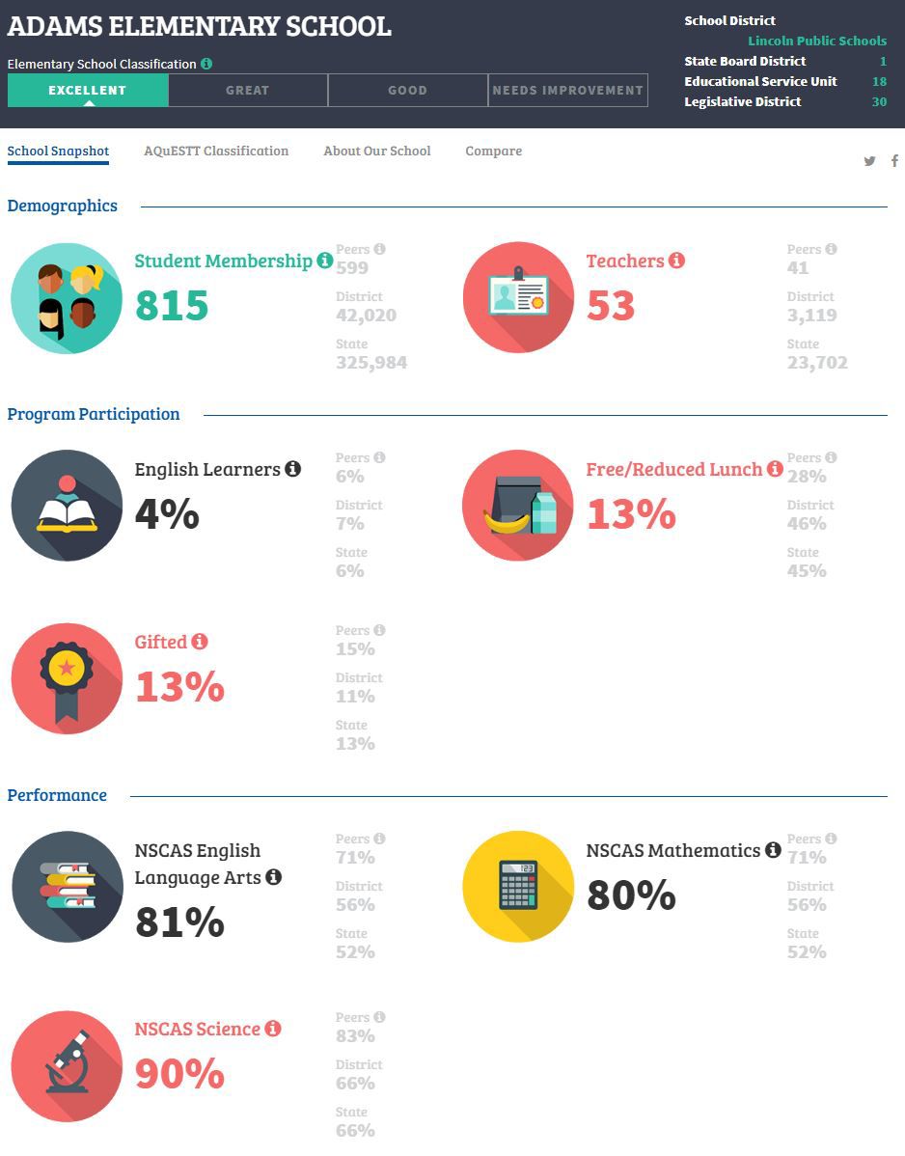Click the English Learners open book icon

[x=67, y=506]
